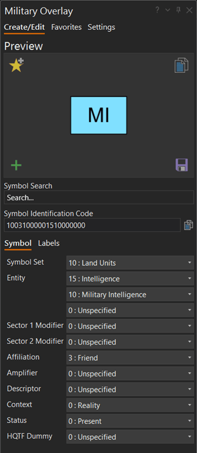Click the Symbol Identification Code field
Screen dimensions: 197x453
(x=92, y=225)
